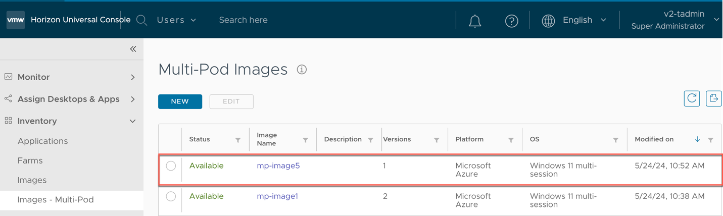Click Microsoft Azure in the mp-image5 row
The image size is (723, 216).
[x=473, y=170]
